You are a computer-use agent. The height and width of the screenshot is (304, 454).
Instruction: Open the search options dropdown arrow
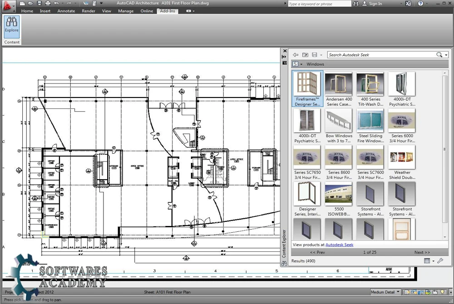pos(446,55)
